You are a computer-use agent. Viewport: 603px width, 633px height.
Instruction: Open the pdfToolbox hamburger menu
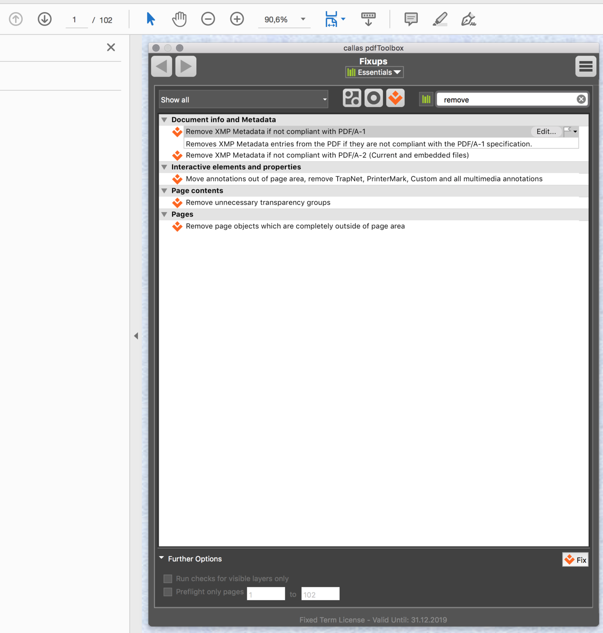tap(586, 66)
